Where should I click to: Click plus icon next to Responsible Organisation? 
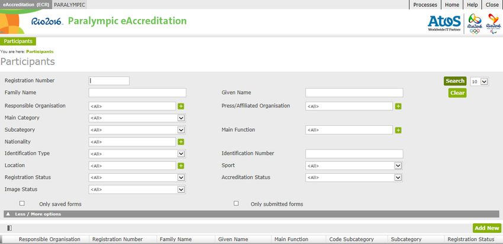[181, 106]
